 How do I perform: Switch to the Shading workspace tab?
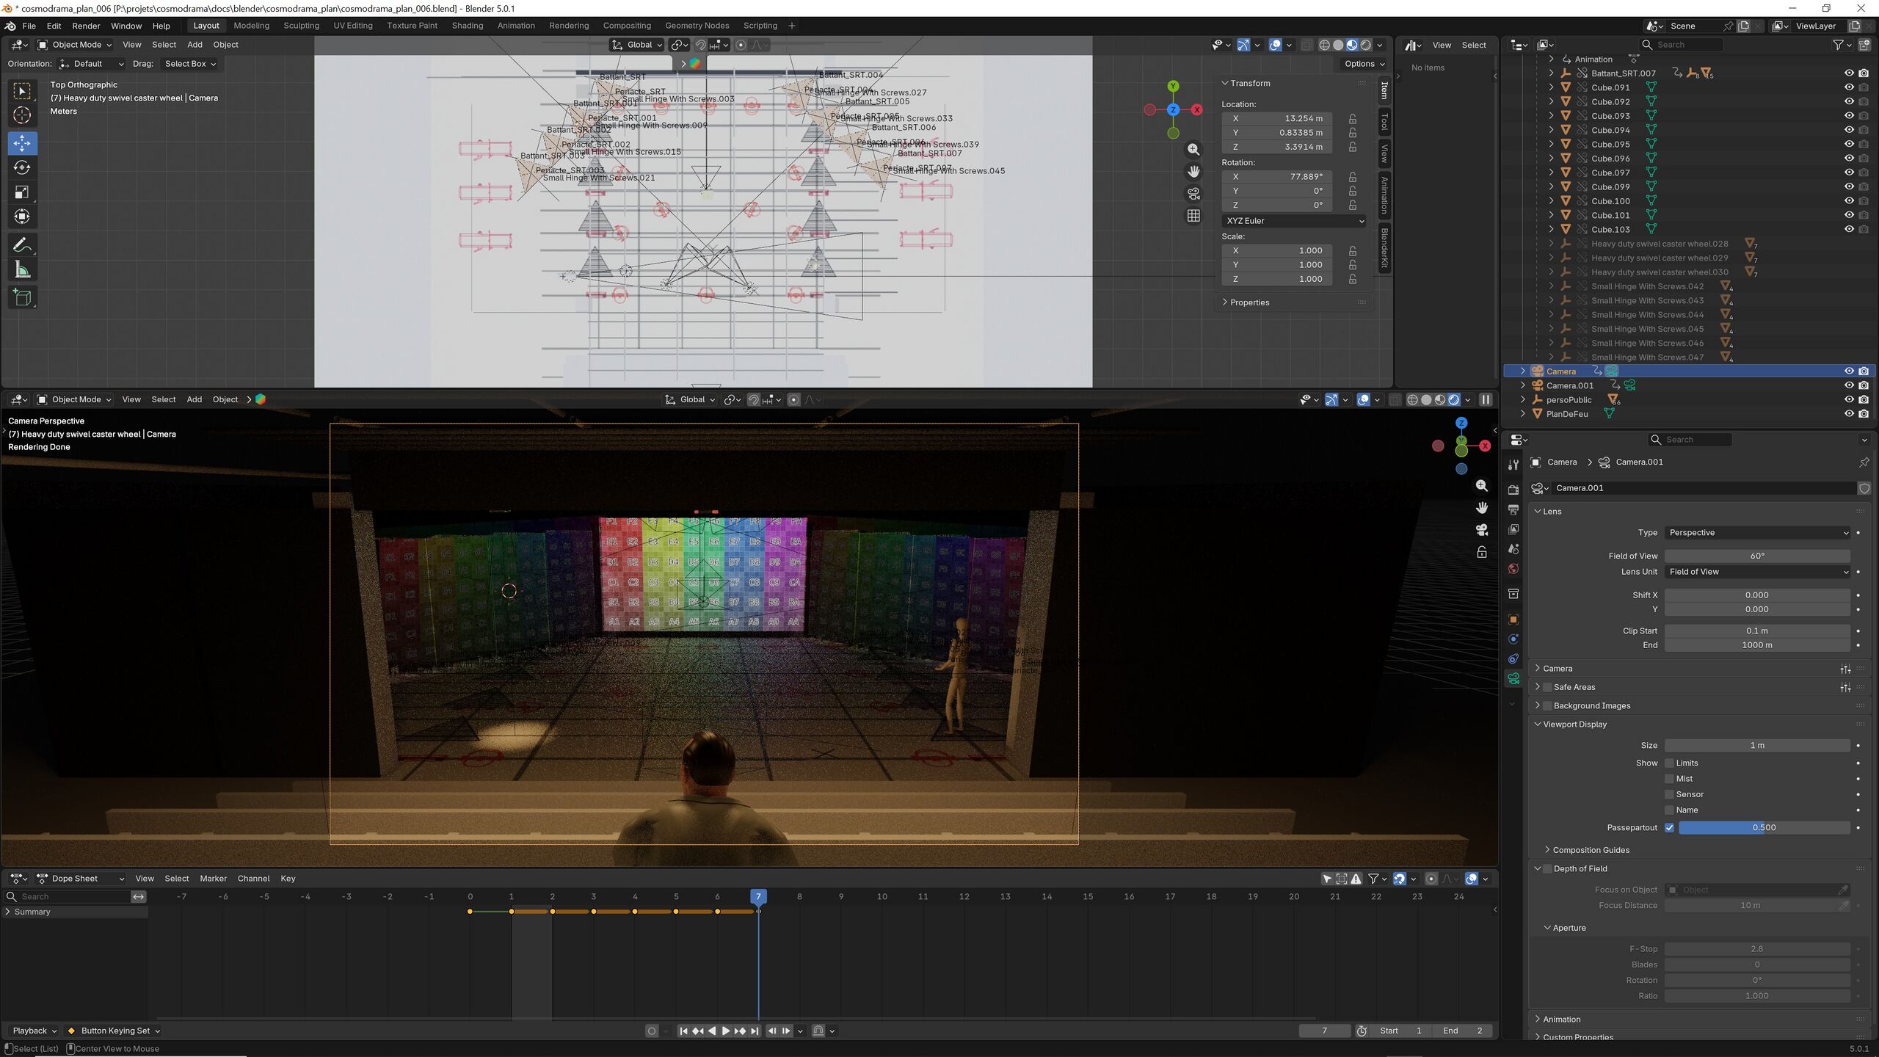coord(467,26)
